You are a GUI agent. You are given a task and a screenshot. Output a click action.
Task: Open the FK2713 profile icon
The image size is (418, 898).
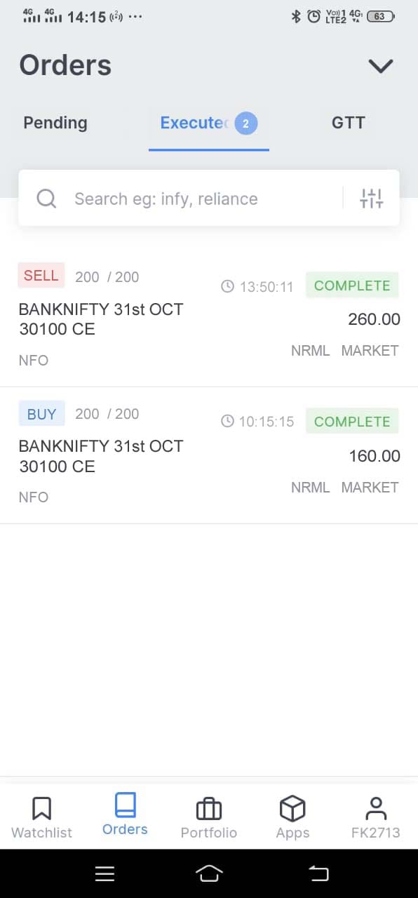click(x=376, y=809)
